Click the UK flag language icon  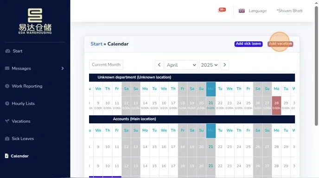point(242,11)
